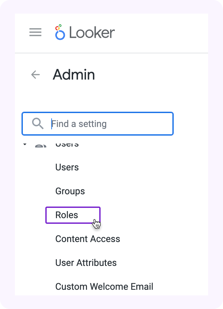Click the magnifying glass search icon
The width and height of the screenshot is (223, 309).
[x=38, y=124]
